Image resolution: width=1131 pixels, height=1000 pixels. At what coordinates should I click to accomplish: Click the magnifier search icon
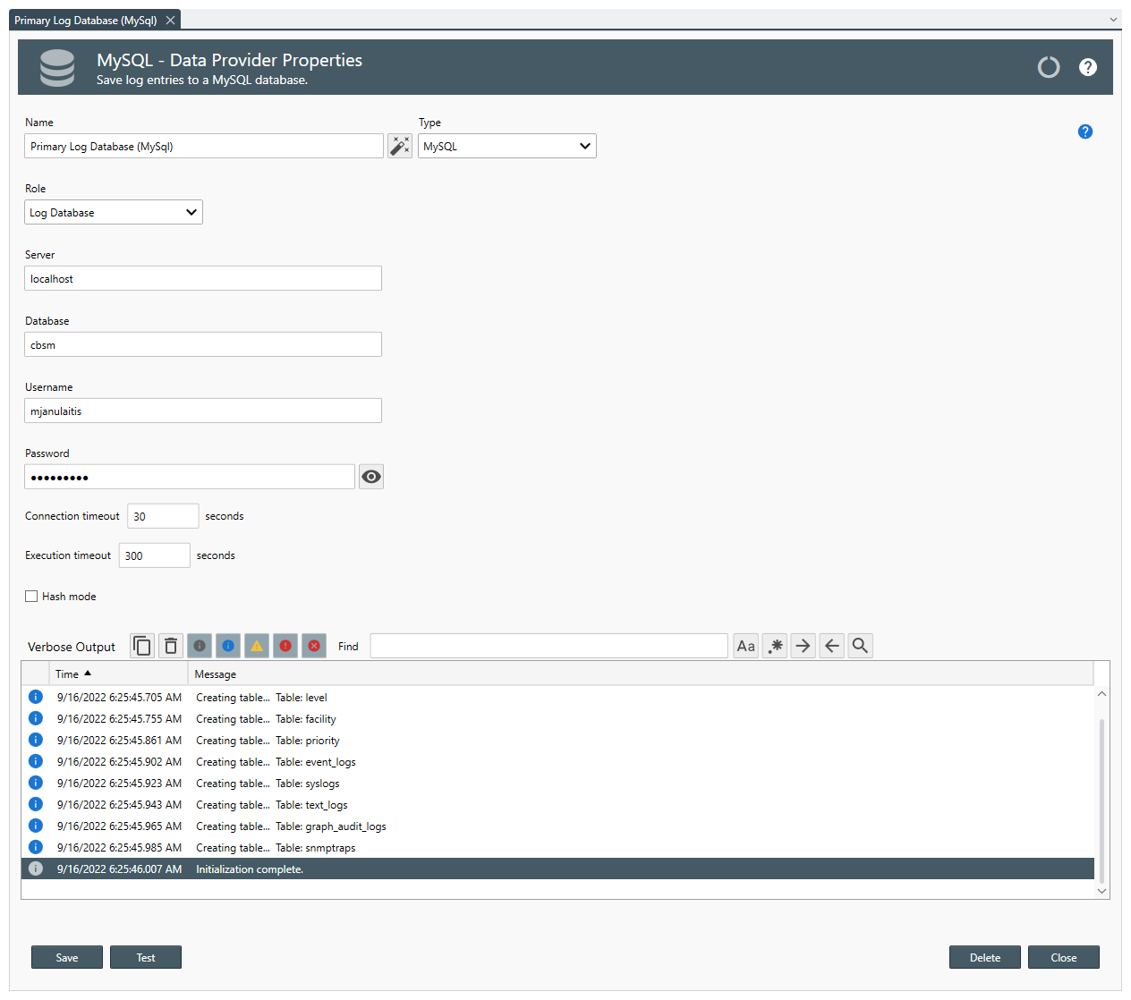(x=860, y=646)
